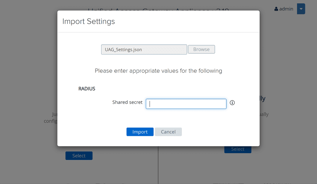Click the Browse button
The height and width of the screenshot is (184, 317).
click(201, 49)
